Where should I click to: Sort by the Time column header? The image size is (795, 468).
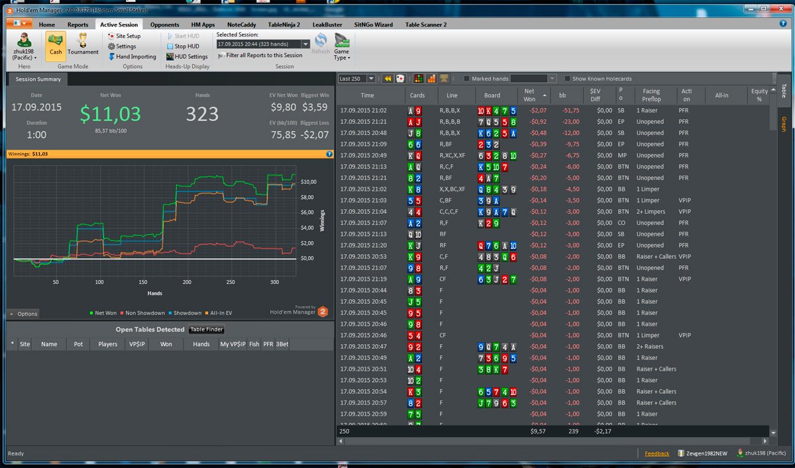(366, 95)
